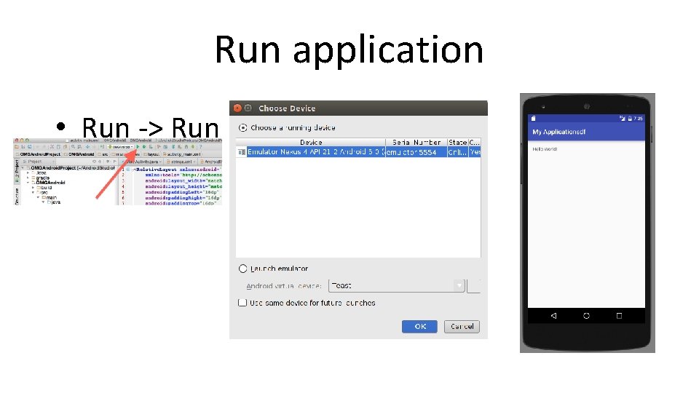Click the Help question mark toolbar icon

201,146
